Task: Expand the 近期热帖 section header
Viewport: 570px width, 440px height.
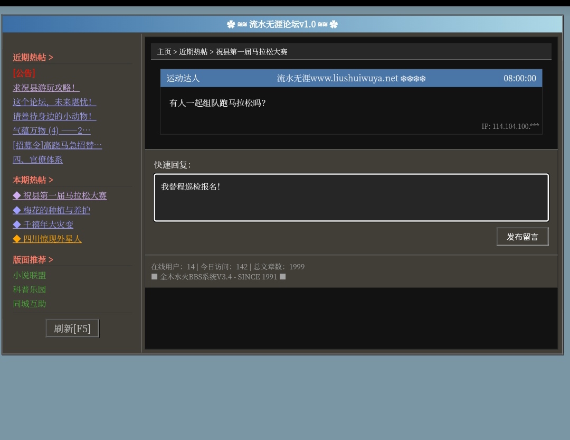Action: 33,57
